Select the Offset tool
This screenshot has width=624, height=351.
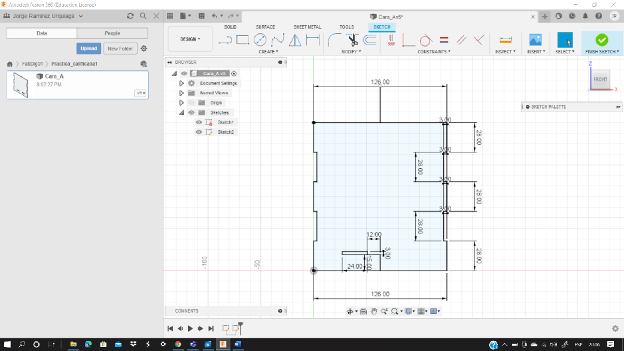coord(370,40)
